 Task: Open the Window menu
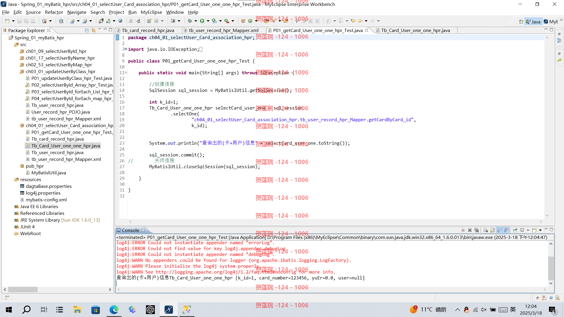click(175, 12)
